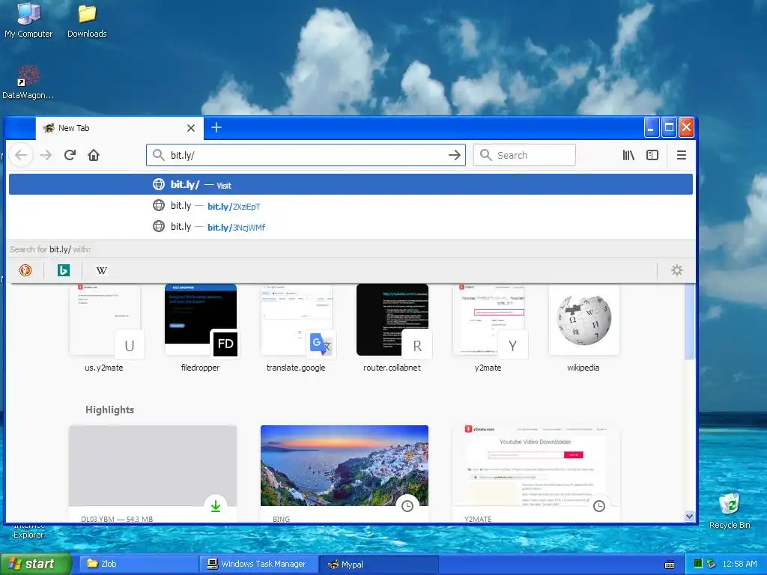Open the wikipedia top site tile

[x=583, y=328]
